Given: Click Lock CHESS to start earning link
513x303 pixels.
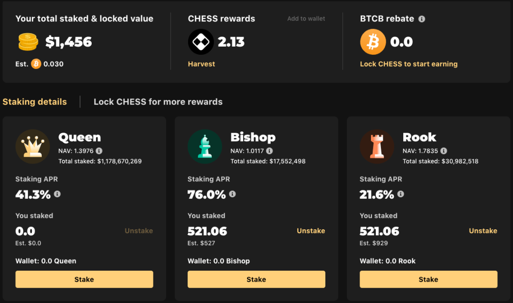Looking at the screenshot, I should (408, 64).
